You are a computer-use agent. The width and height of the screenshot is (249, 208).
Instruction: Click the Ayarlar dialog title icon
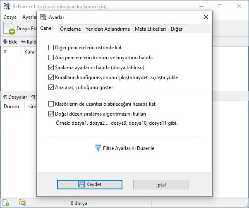point(43,17)
